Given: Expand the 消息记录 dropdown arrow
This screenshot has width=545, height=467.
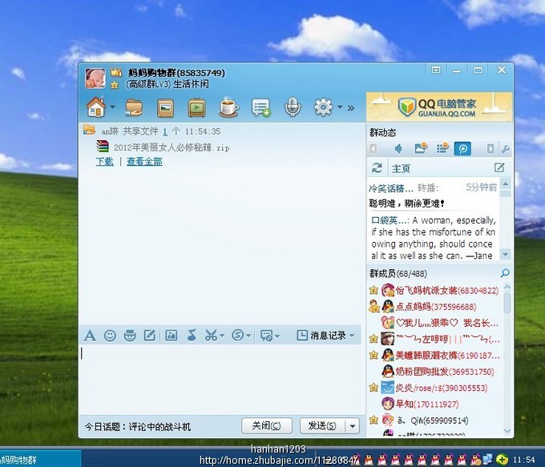Looking at the screenshot, I should 352,336.
